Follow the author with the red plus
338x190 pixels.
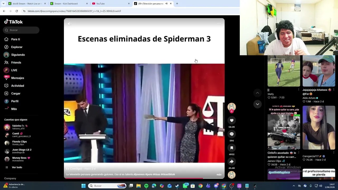(232, 111)
